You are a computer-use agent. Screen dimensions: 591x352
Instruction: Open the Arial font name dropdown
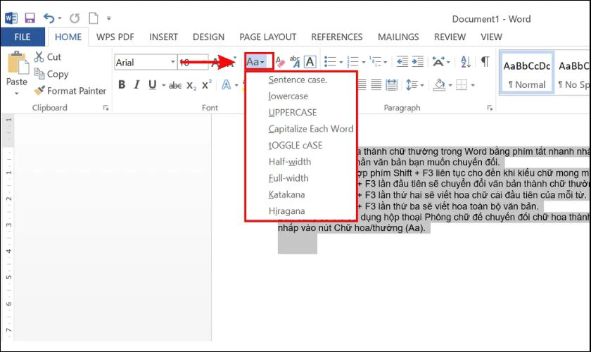(172, 63)
